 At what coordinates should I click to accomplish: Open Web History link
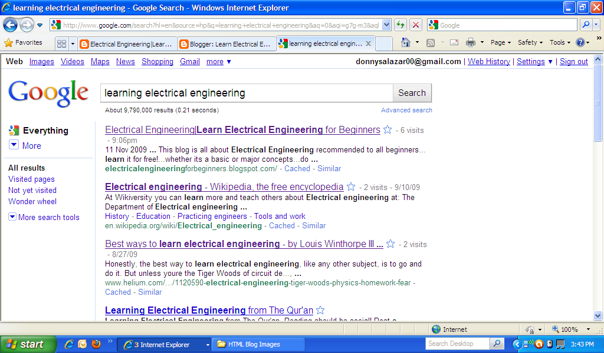coord(489,61)
